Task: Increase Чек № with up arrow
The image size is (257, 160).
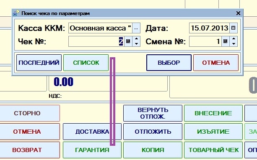Action: [x=136, y=39]
